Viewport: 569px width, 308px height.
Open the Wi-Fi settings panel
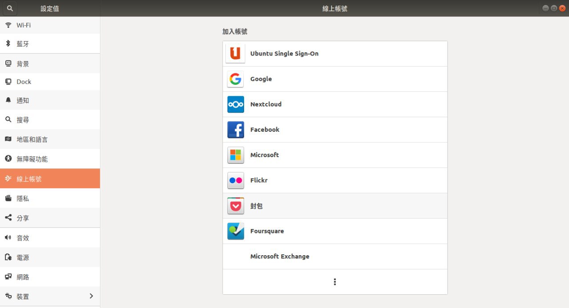tap(50, 25)
